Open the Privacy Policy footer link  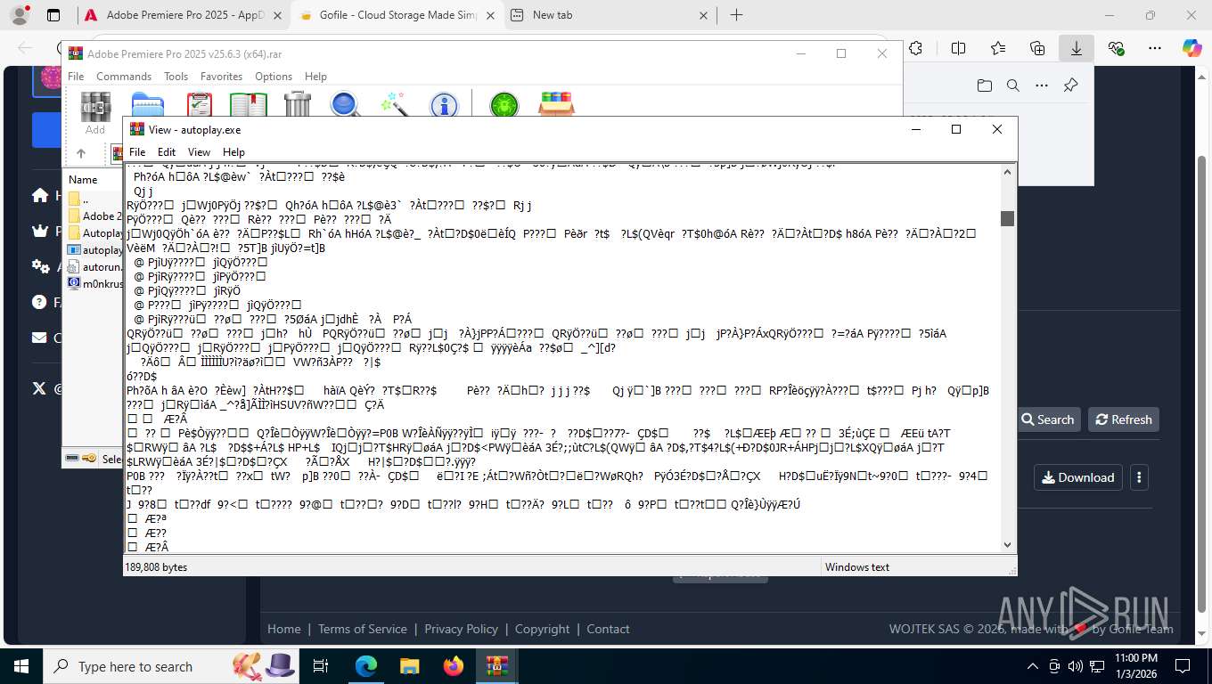point(461,629)
